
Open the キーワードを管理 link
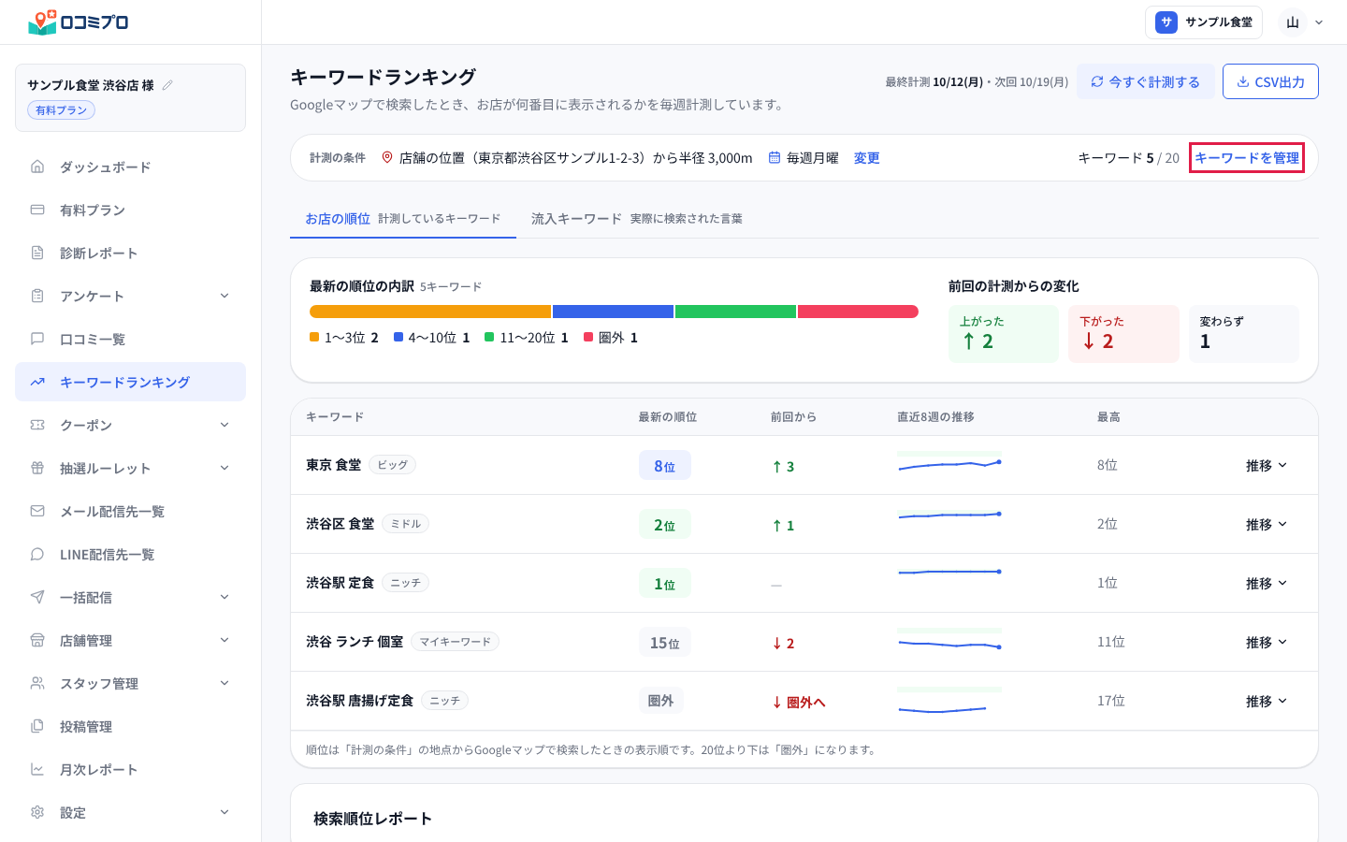1247,158
